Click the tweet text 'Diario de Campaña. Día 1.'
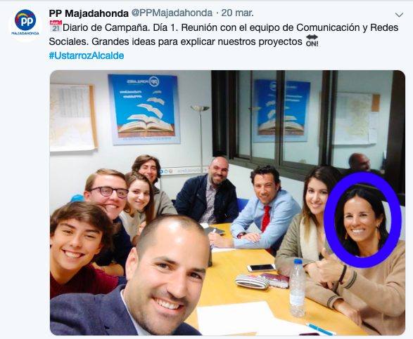Screen dimensions: 413x339 [x=119, y=27]
